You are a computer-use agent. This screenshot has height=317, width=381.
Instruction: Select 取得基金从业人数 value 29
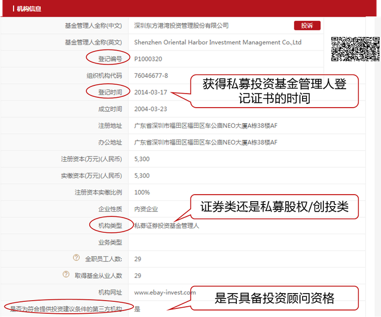pos(138,276)
